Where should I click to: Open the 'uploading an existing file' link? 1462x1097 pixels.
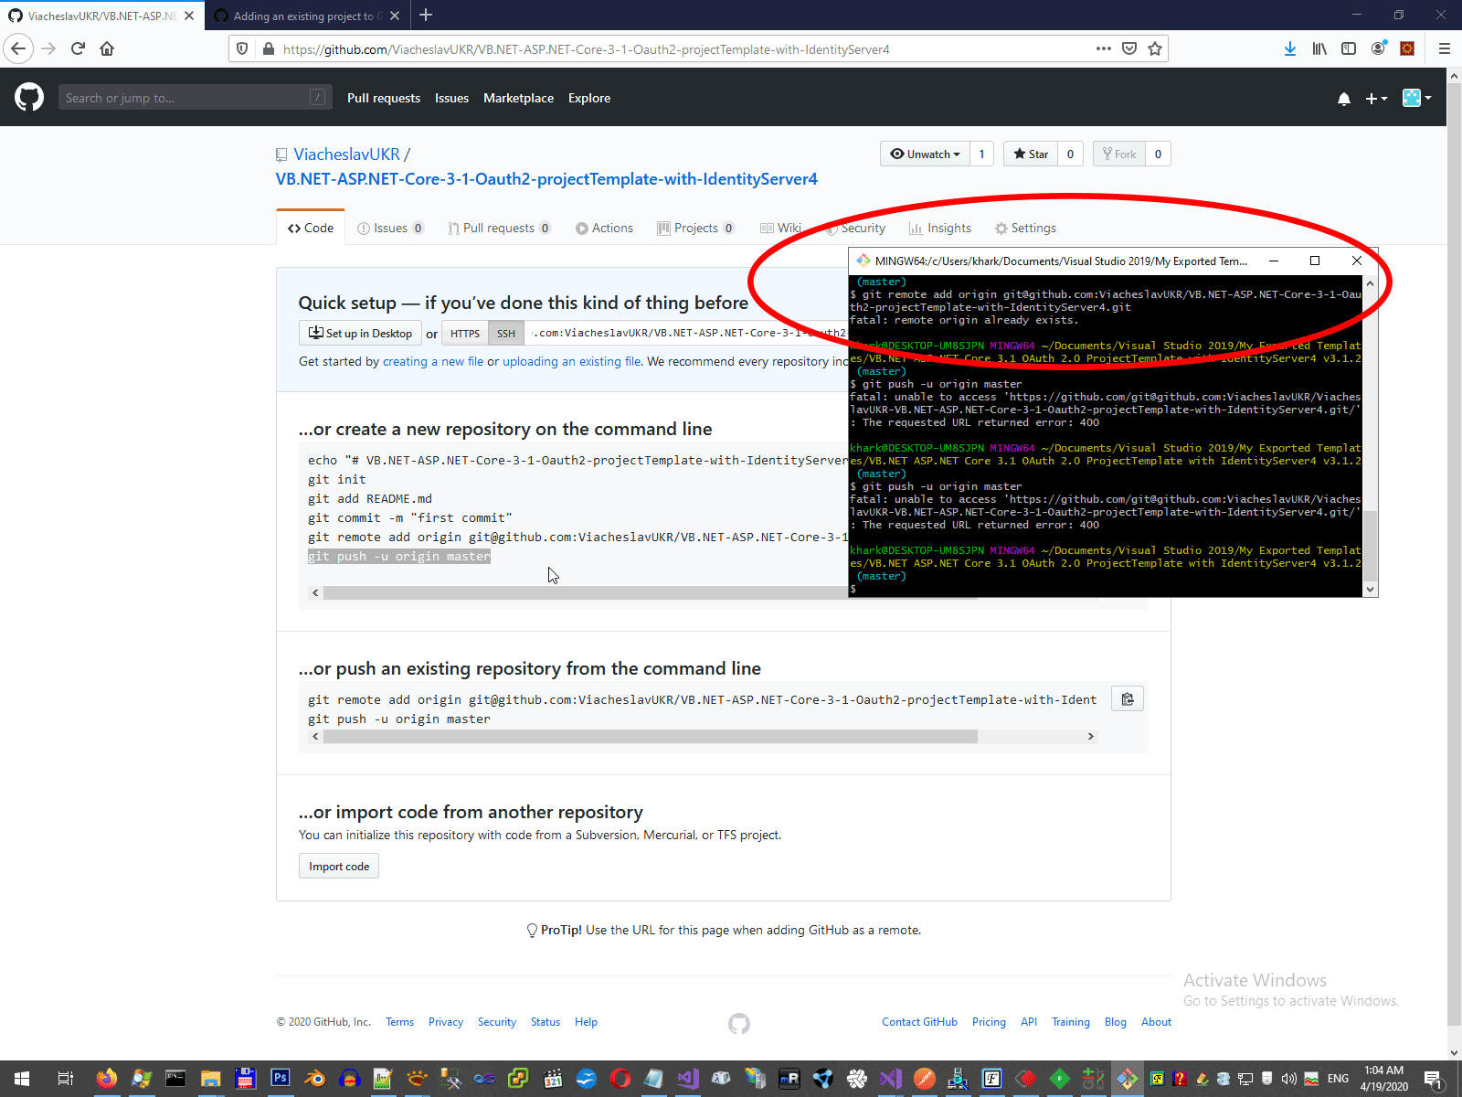point(572,361)
